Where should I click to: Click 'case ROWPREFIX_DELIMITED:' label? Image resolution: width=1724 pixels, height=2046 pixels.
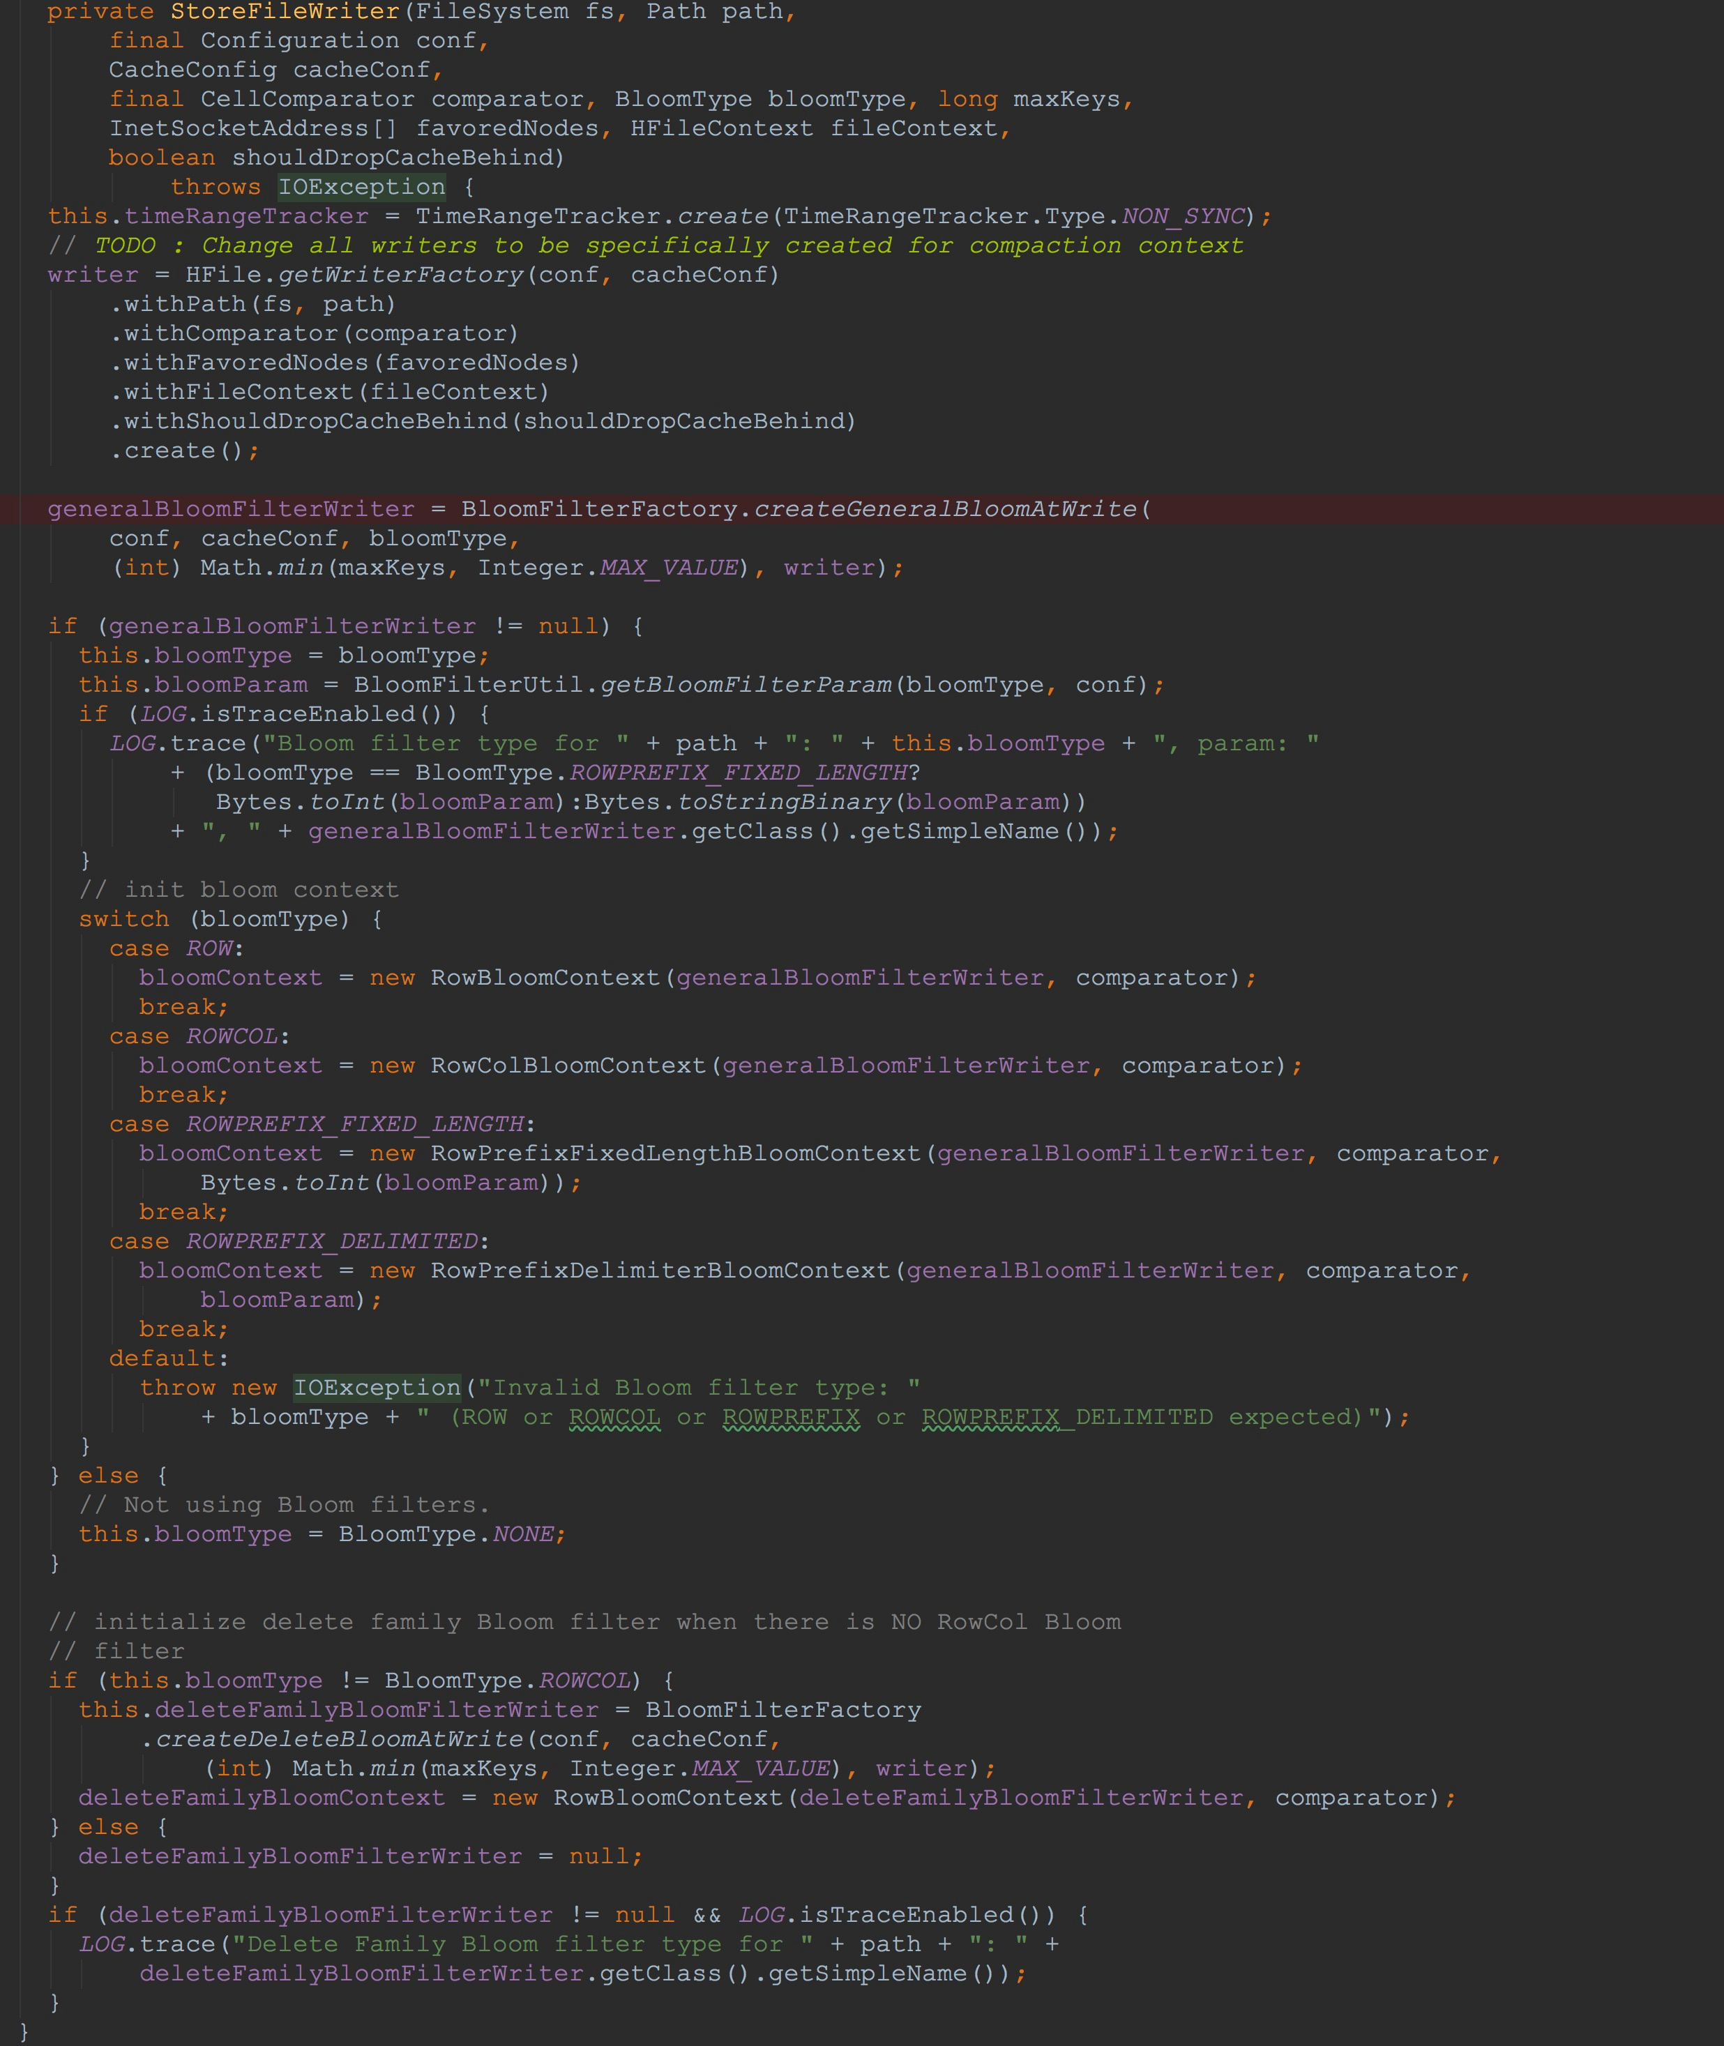[299, 1242]
